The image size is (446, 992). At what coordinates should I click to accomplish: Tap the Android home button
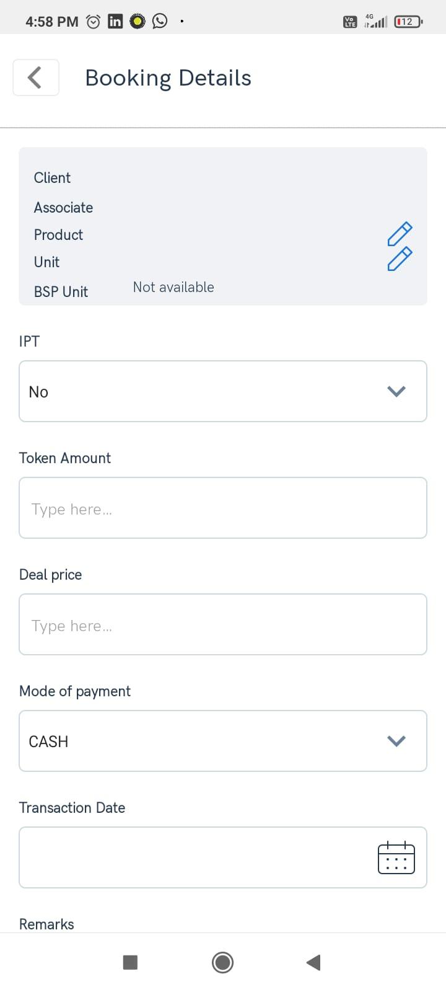(222, 962)
